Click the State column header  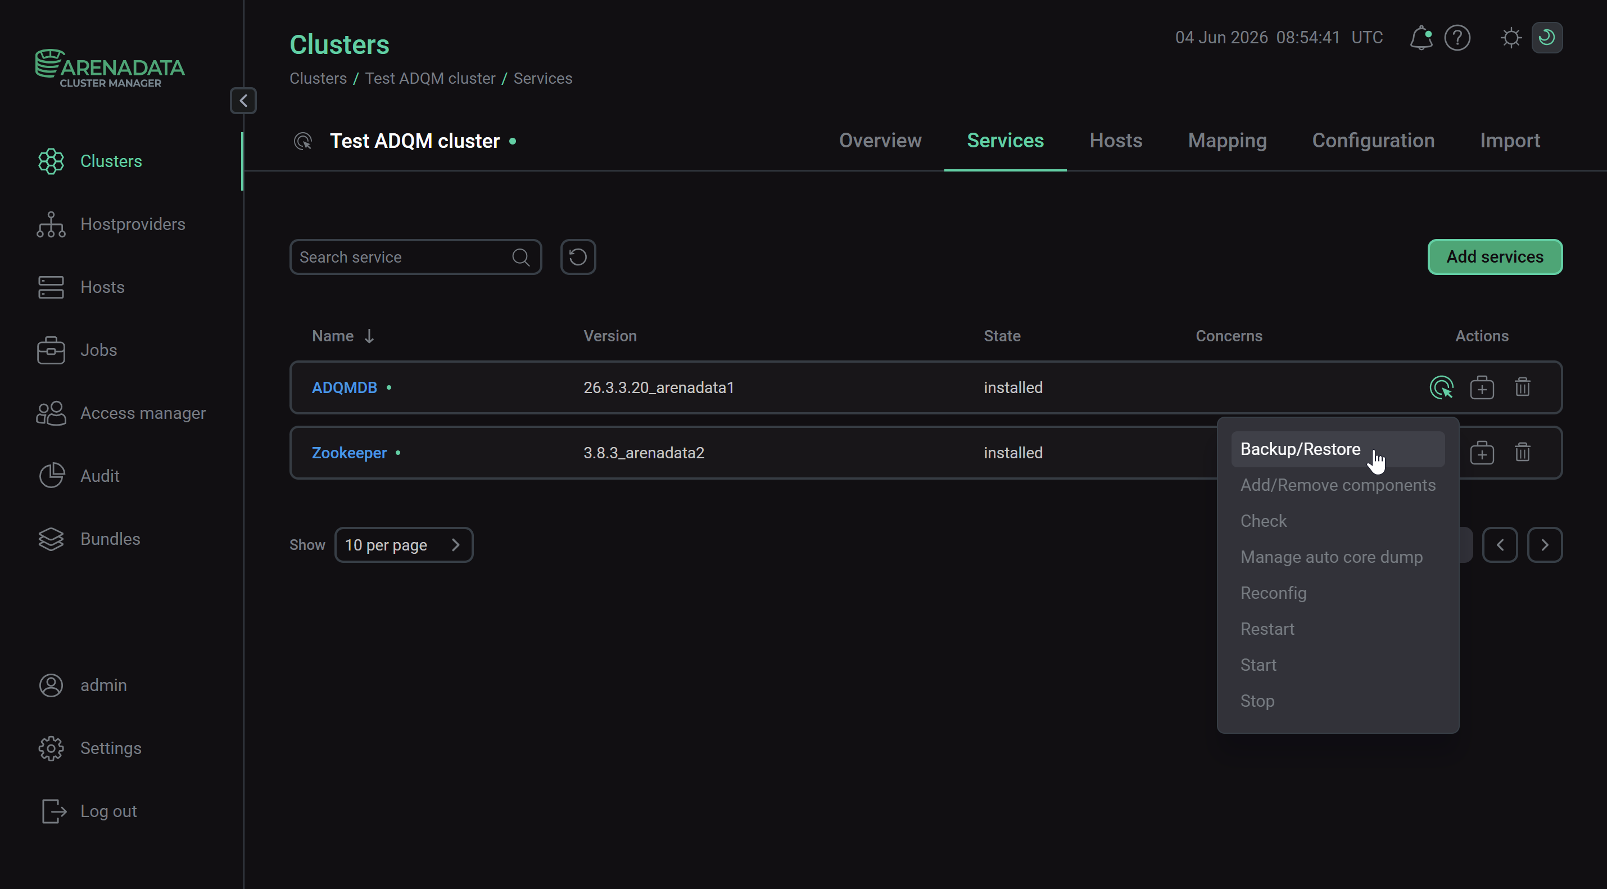[1002, 336]
